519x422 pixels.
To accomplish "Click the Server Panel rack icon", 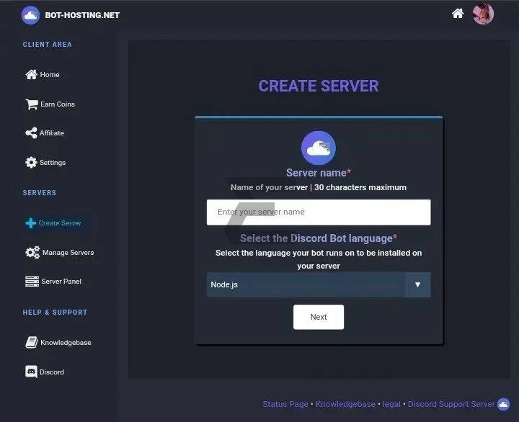I will click(32, 282).
